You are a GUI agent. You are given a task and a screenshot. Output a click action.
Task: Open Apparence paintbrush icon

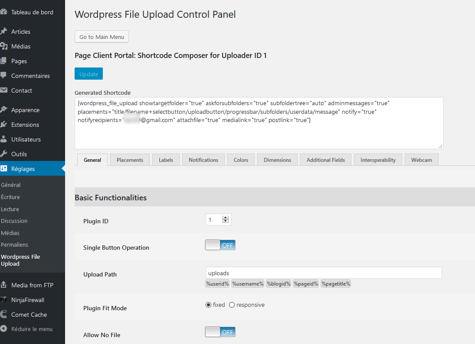(3, 110)
